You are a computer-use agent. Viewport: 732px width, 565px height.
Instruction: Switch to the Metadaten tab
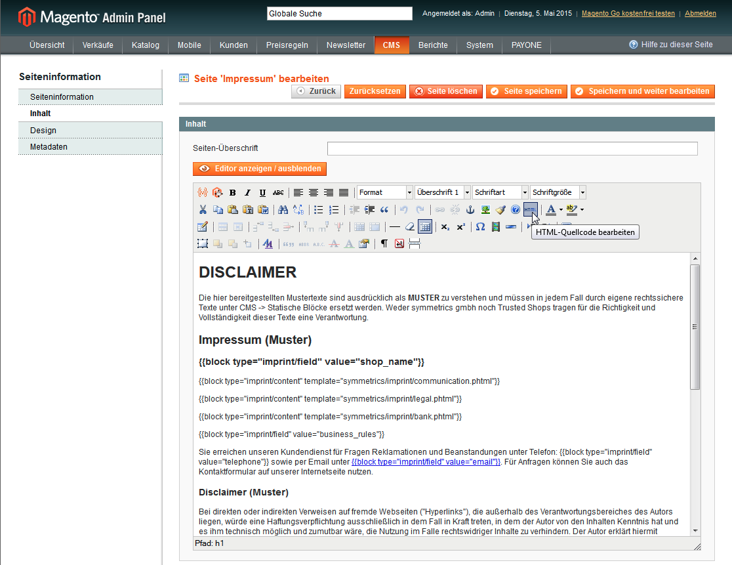pos(91,146)
